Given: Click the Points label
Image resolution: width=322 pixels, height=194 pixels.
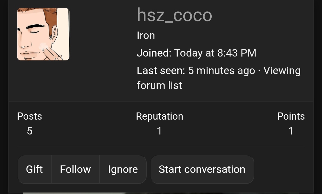Looking at the screenshot, I should coord(291,116).
